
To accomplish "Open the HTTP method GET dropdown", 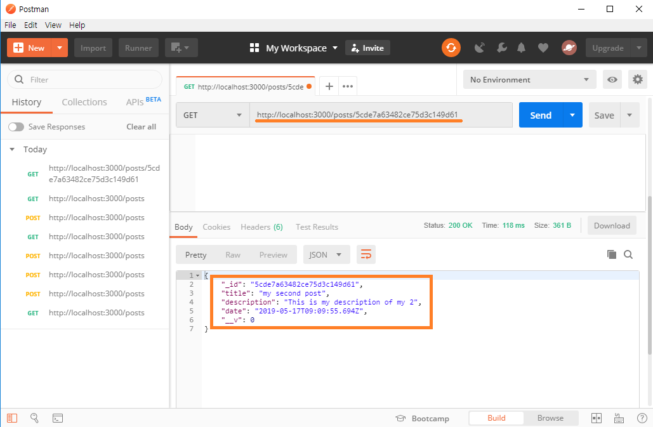I will click(213, 115).
